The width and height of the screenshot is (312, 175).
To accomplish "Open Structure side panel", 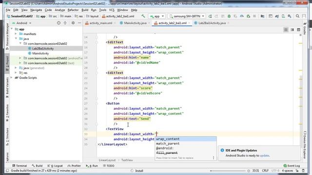I will 7,137.
